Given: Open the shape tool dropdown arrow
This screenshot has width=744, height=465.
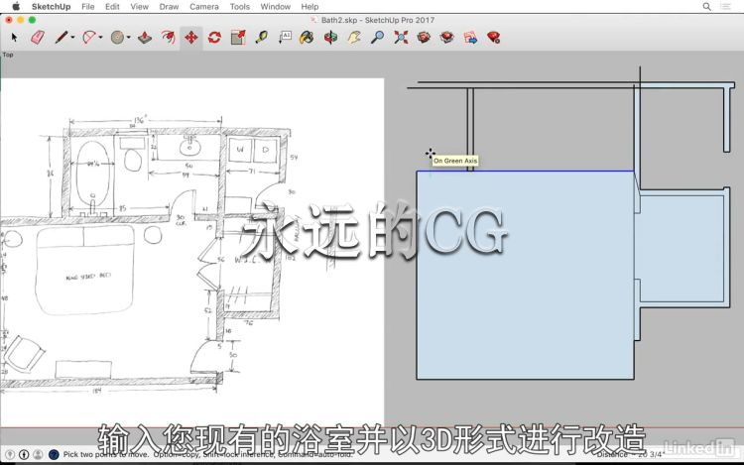Looking at the screenshot, I should pos(129,37).
